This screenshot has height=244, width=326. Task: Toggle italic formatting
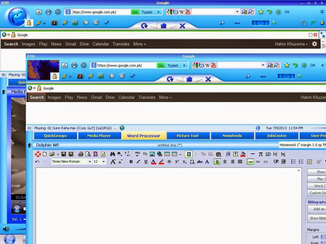(x=138, y=162)
